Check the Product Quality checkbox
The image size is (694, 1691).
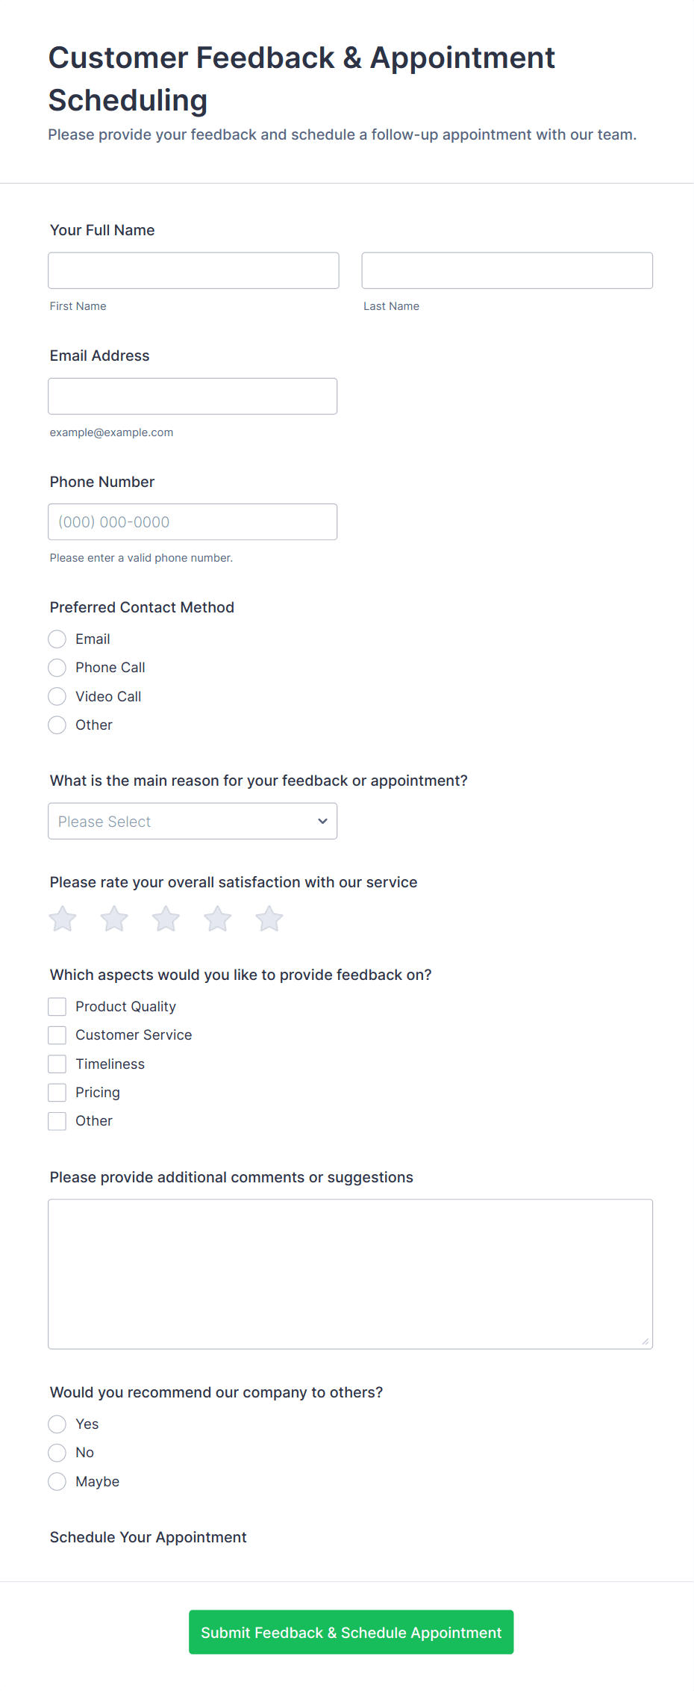pos(57,1007)
